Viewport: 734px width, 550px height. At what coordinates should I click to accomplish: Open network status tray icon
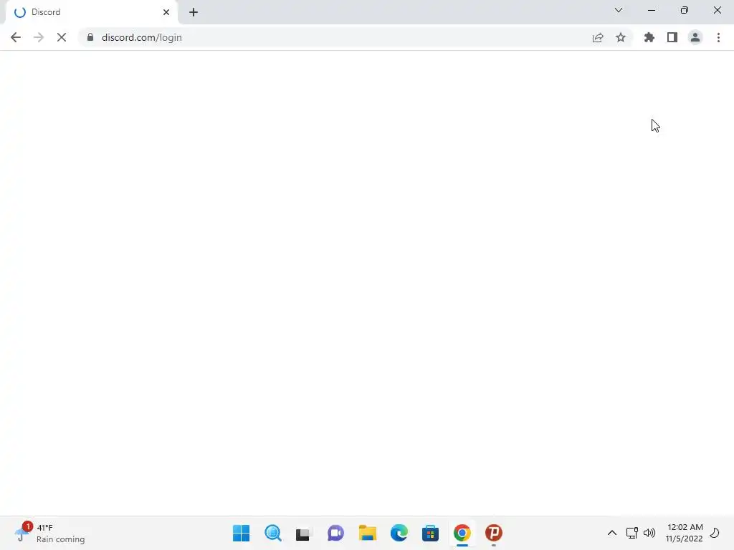coord(632,533)
